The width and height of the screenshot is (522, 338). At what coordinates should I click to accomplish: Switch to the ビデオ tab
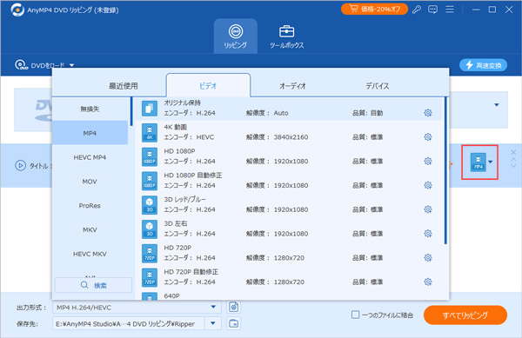tap(208, 86)
